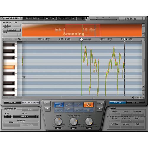Toggle the Formant Corrected button
The height and width of the screenshot is (148, 148).
(x=12, y=30)
